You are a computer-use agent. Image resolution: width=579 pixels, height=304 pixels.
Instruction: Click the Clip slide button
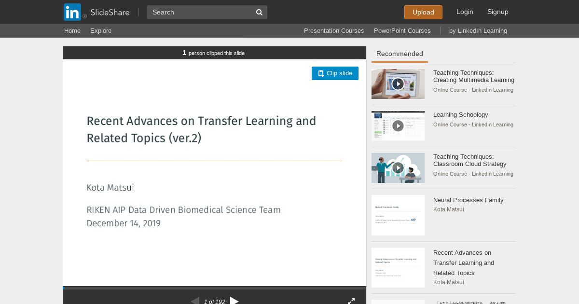tap(335, 73)
